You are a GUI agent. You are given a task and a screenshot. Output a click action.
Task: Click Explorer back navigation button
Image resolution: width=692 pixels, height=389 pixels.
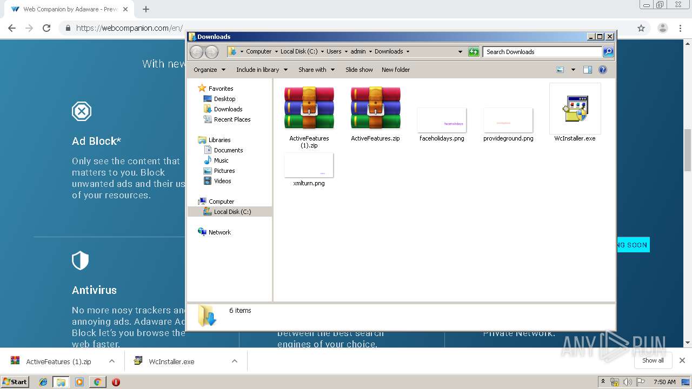point(196,52)
